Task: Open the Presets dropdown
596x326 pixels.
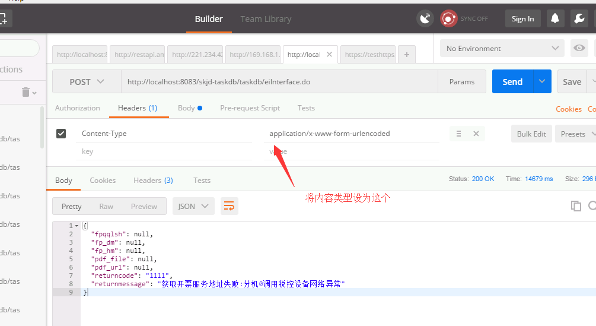Action: pos(576,134)
